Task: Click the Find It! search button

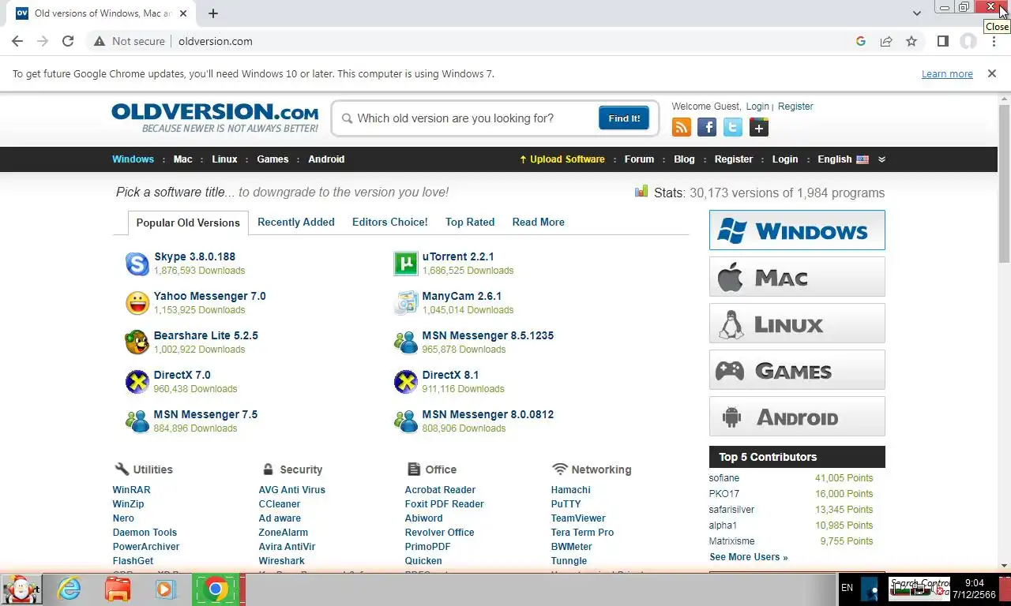Action: pyautogui.click(x=624, y=118)
